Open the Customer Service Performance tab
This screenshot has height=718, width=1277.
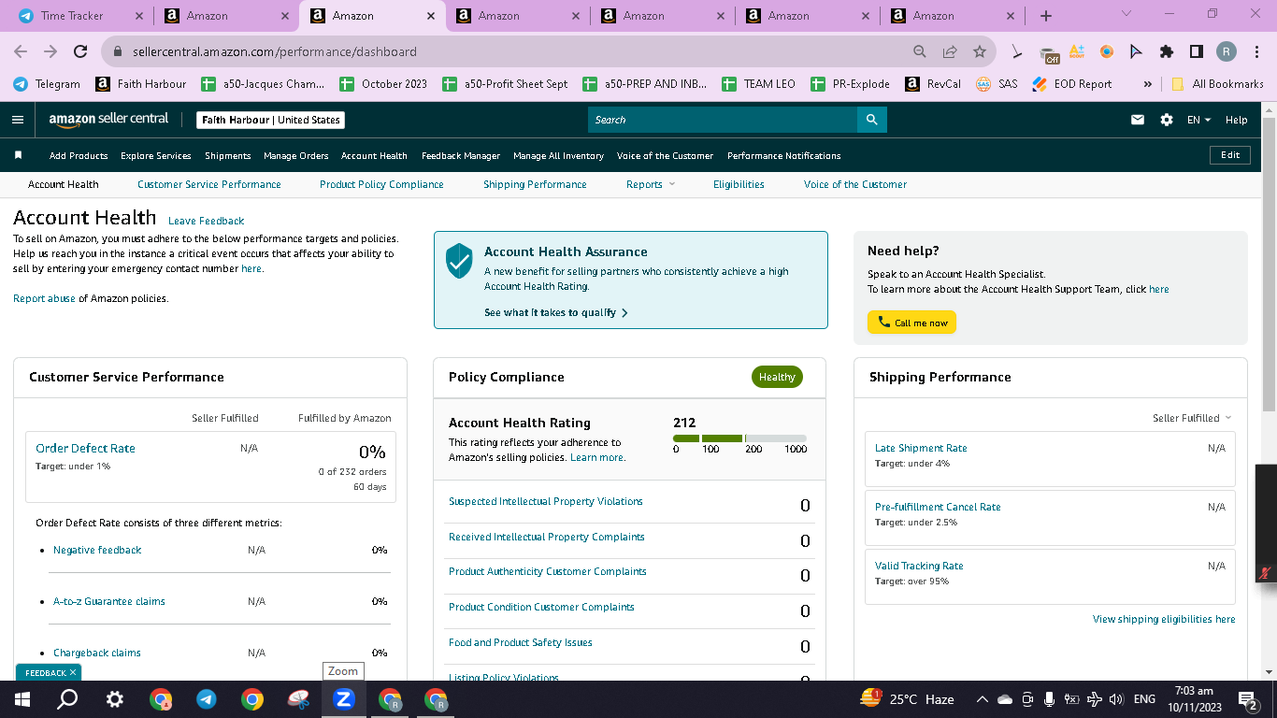209,184
